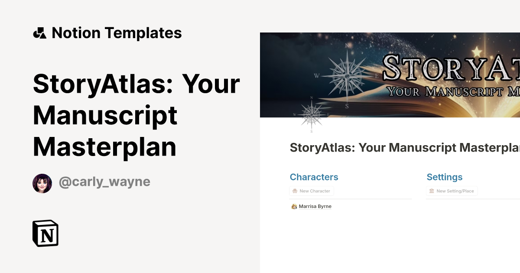The width and height of the screenshot is (520, 273).
Task: Click @carly_wayne's profile avatar
Action: coord(42,183)
